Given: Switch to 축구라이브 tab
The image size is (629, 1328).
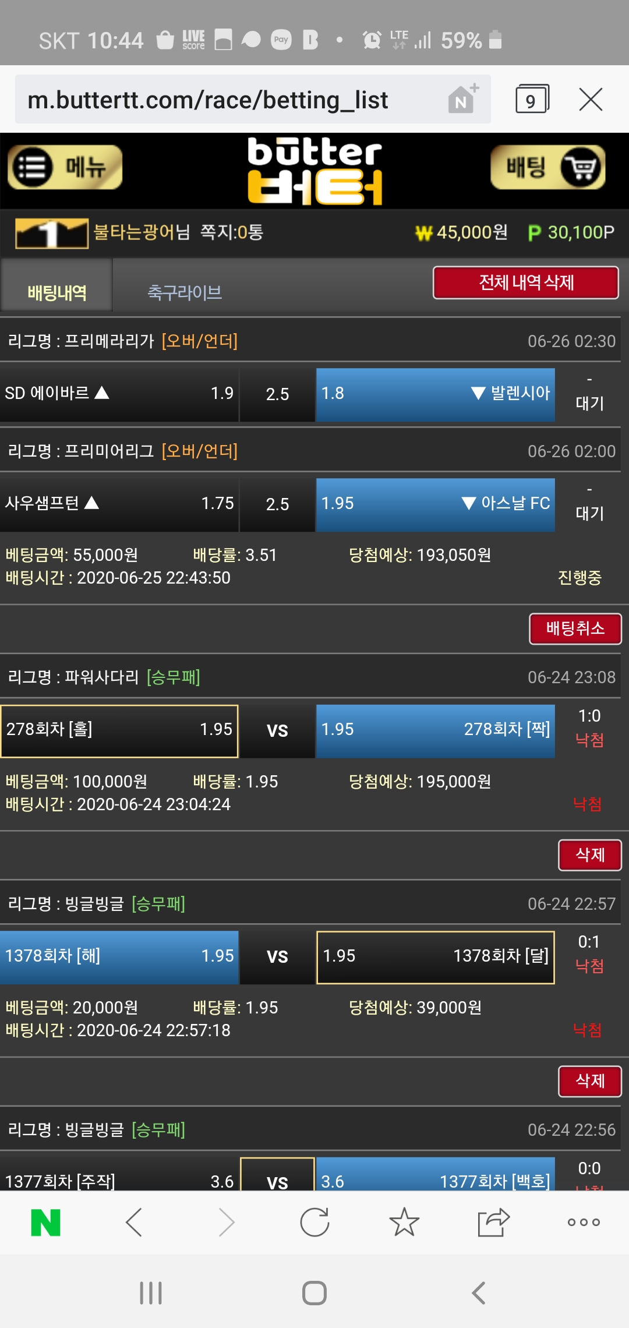Looking at the screenshot, I should point(185,292).
